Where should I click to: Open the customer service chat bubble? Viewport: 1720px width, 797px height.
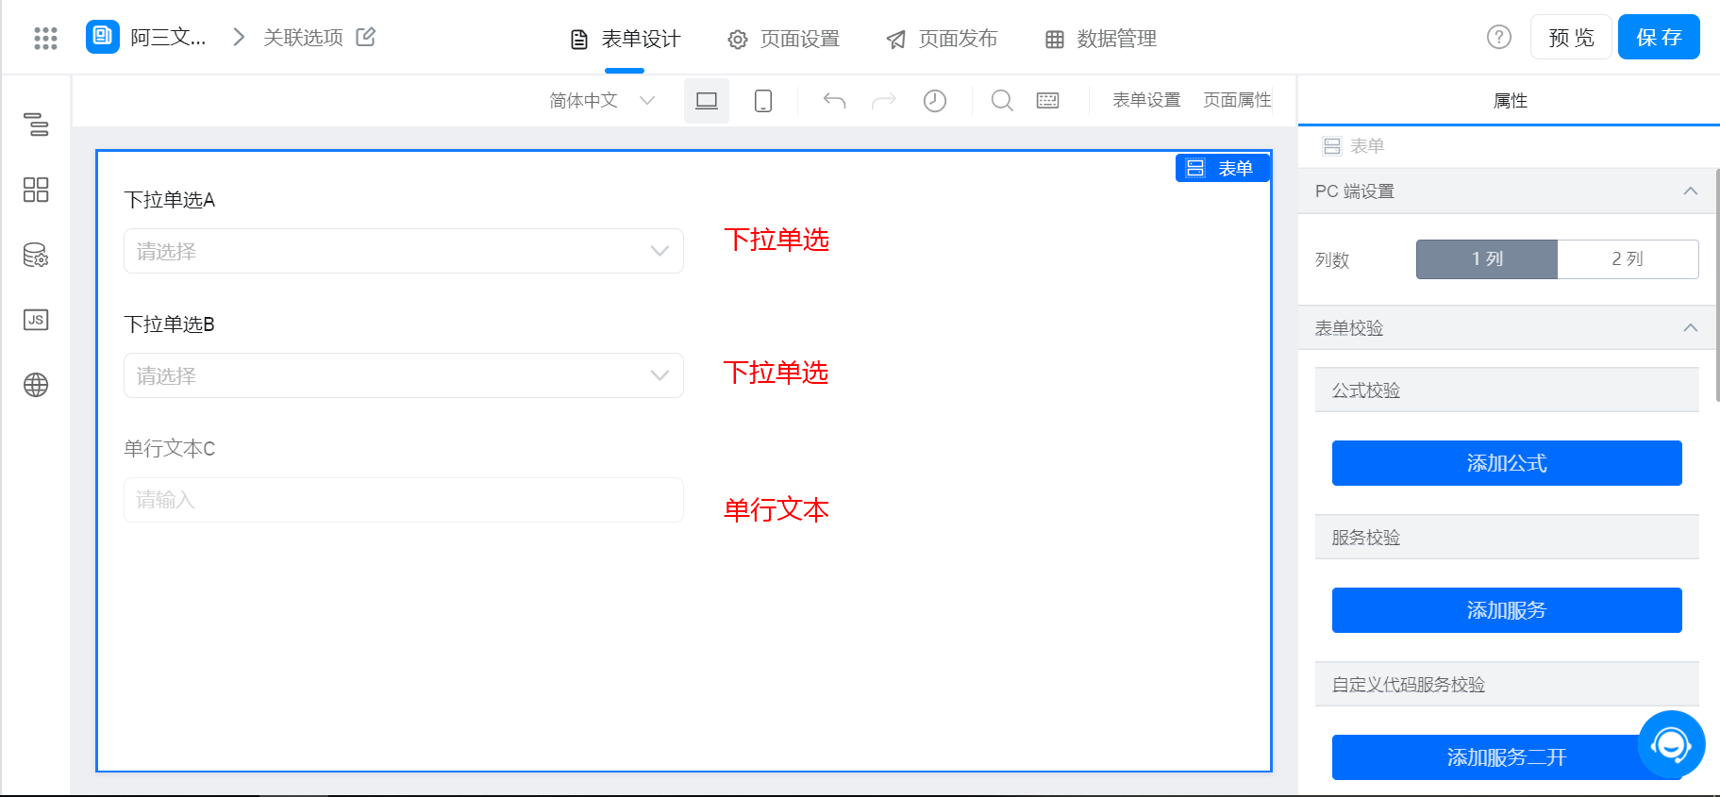[x=1672, y=744]
